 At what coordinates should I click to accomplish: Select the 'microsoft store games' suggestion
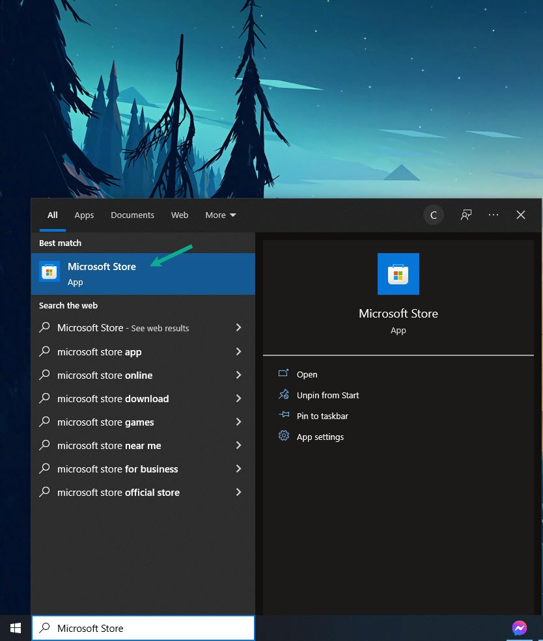[x=143, y=422]
